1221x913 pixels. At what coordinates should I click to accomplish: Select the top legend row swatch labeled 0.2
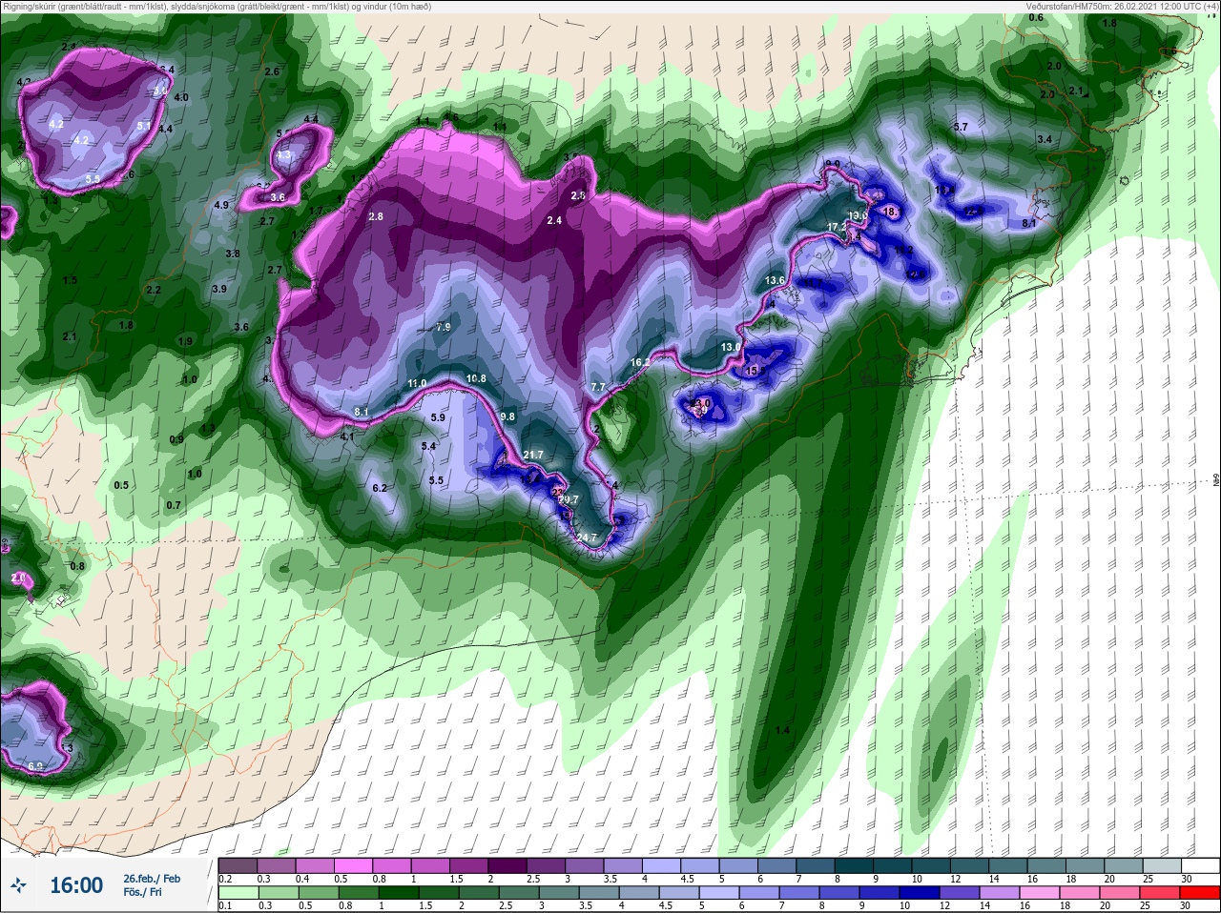(238, 865)
